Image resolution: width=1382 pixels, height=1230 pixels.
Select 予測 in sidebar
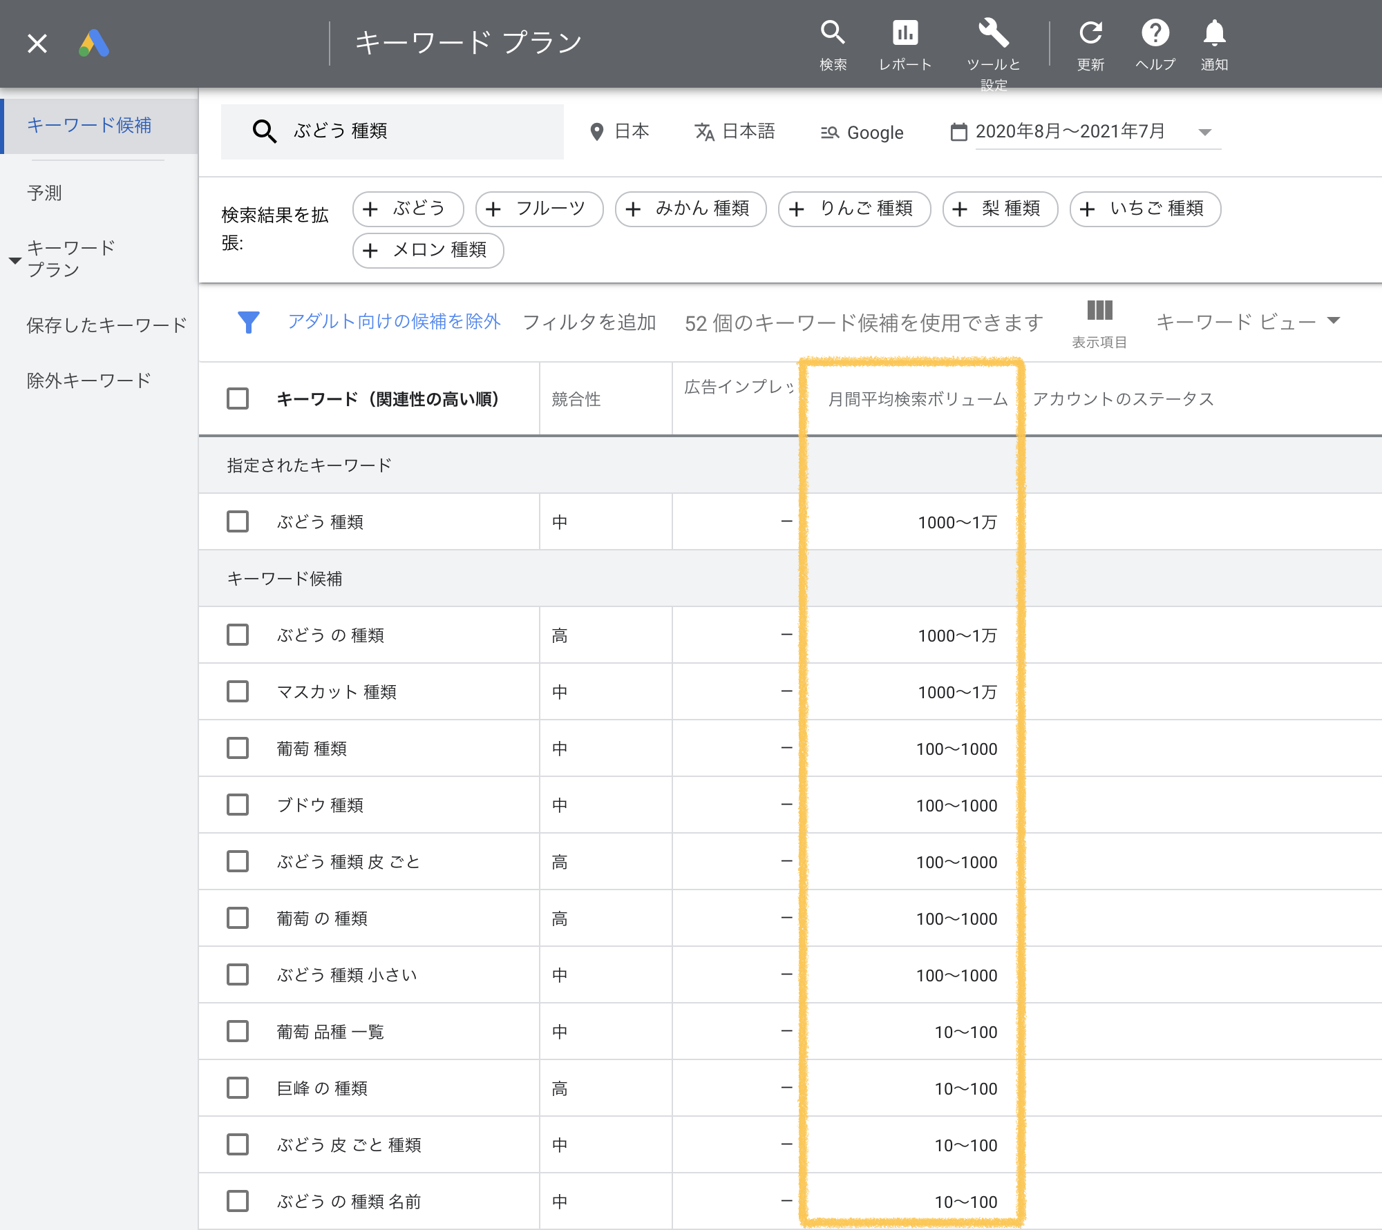(44, 193)
